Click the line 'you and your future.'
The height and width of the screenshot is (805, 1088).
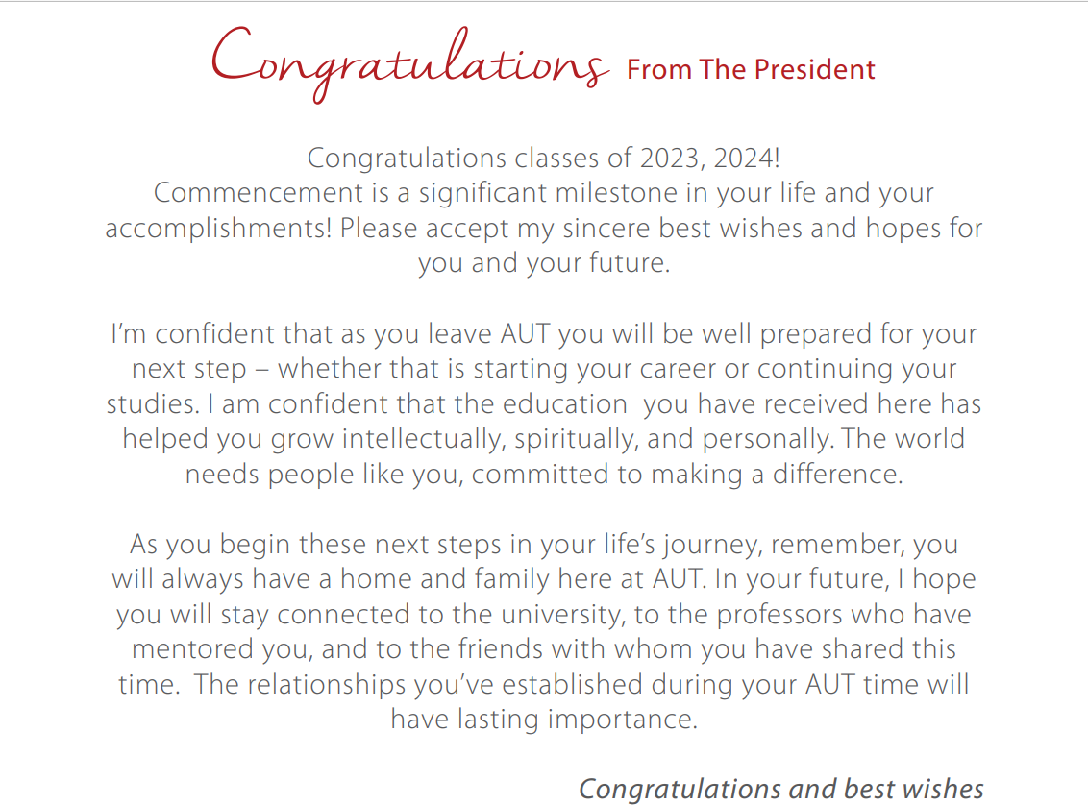(544, 263)
